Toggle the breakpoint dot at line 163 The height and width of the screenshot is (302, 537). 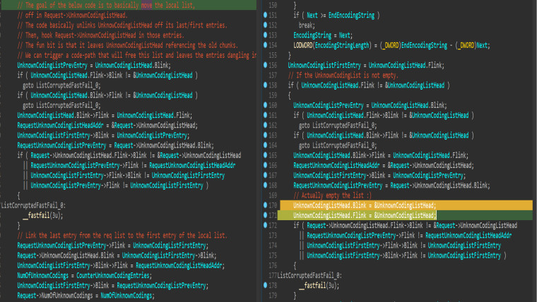tap(266, 135)
